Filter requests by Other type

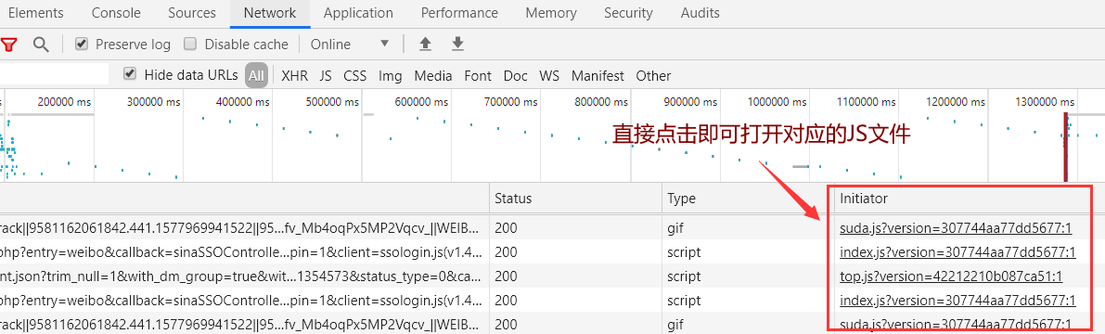653,75
